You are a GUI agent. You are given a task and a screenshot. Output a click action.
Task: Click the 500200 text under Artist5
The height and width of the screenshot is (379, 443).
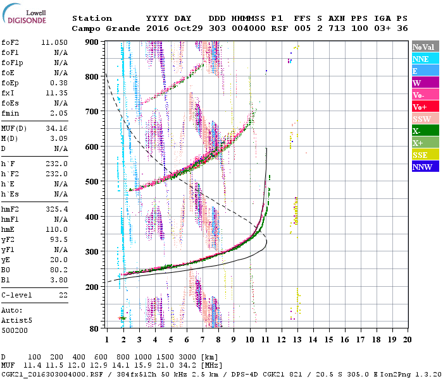pos(15,330)
